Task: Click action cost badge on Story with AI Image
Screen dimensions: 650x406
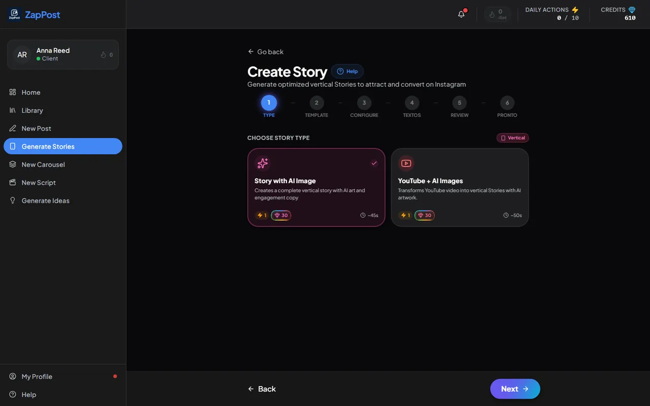Action: click(262, 215)
